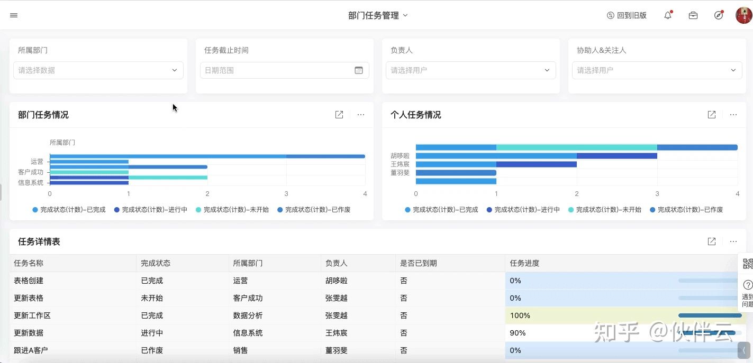Toggle 进行中 legend in 个人任务情况 chart
Image resolution: width=753 pixels, height=363 pixels.
523,210
